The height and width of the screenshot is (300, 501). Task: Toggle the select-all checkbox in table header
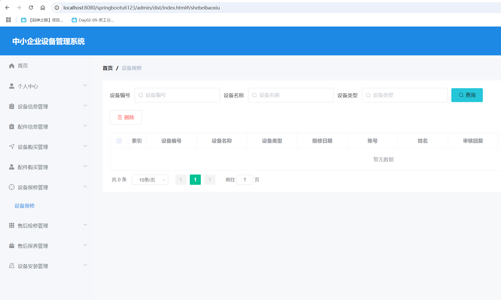(119, 141)
